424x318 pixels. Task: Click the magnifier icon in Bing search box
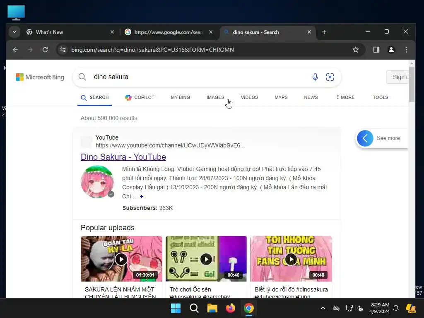82,77
